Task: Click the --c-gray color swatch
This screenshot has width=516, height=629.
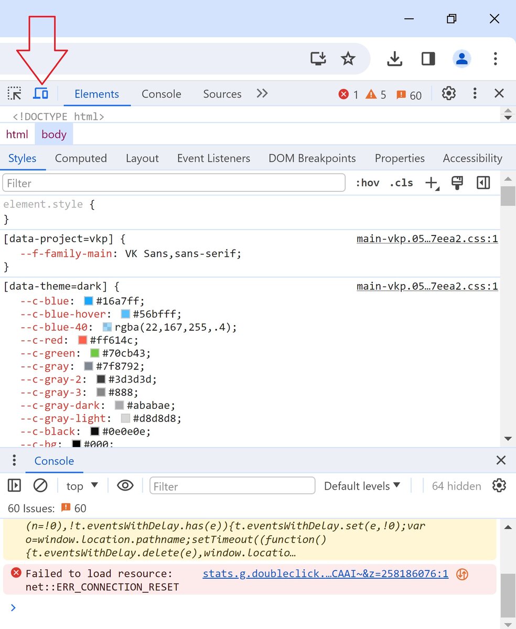Action: (x=89, y=366)
